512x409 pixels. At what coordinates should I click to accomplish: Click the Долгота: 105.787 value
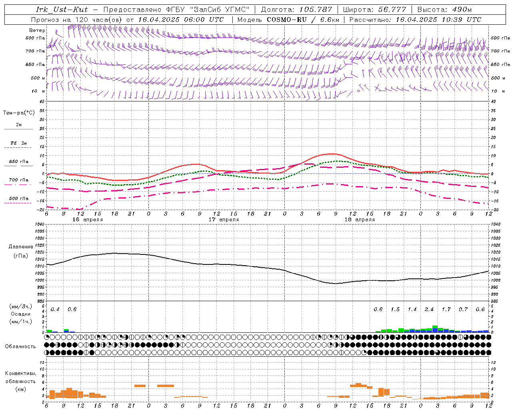[296, 10]
